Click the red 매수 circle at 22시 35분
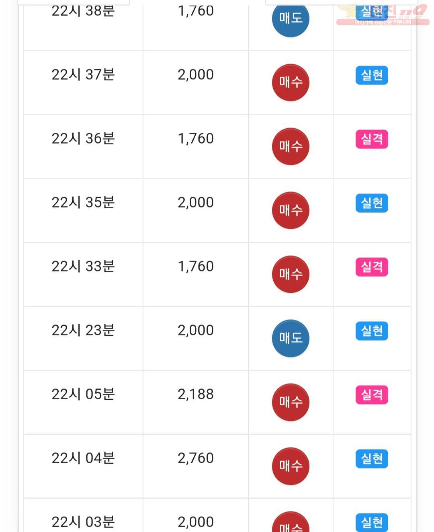This screenshot has width=434, height=532. (x=291, y=210)
